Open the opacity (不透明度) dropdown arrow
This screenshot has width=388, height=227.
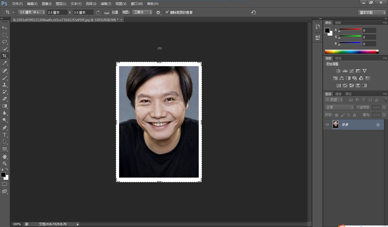384,107
